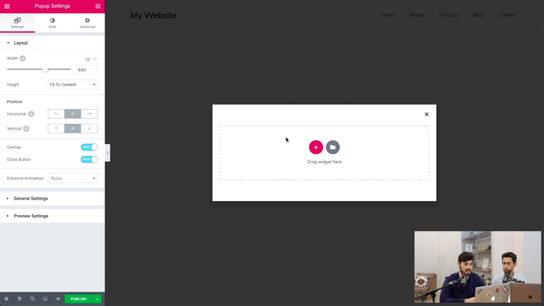Open the Height dropdown
Screen dimensions: 544x306
coord(72,84)
